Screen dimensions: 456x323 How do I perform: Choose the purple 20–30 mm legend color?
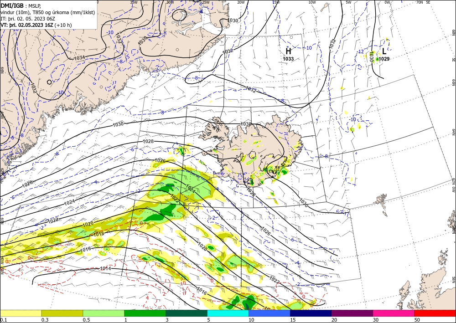(x=352, y=313)
